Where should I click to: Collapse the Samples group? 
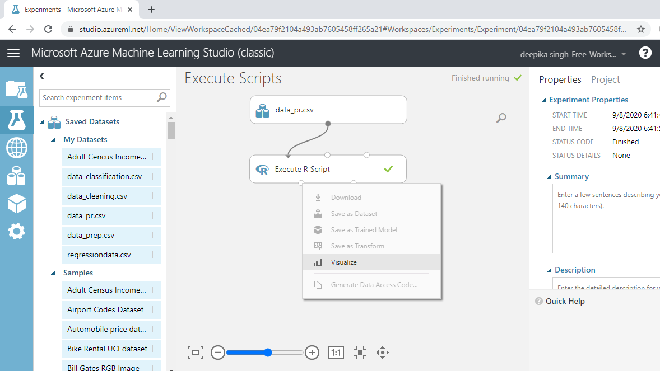[53, 273]
